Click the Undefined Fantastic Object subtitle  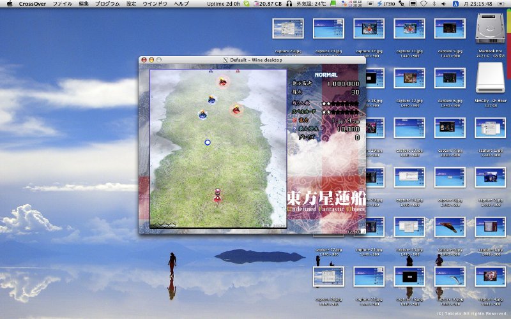[326, 209]
